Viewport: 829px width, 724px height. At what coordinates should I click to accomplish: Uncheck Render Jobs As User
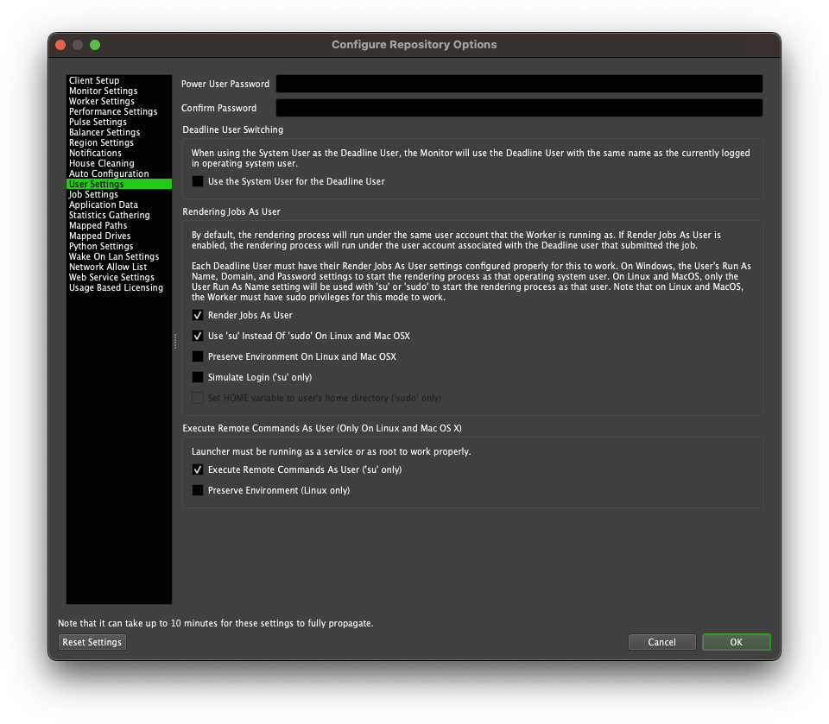click(x=198, y=315)
